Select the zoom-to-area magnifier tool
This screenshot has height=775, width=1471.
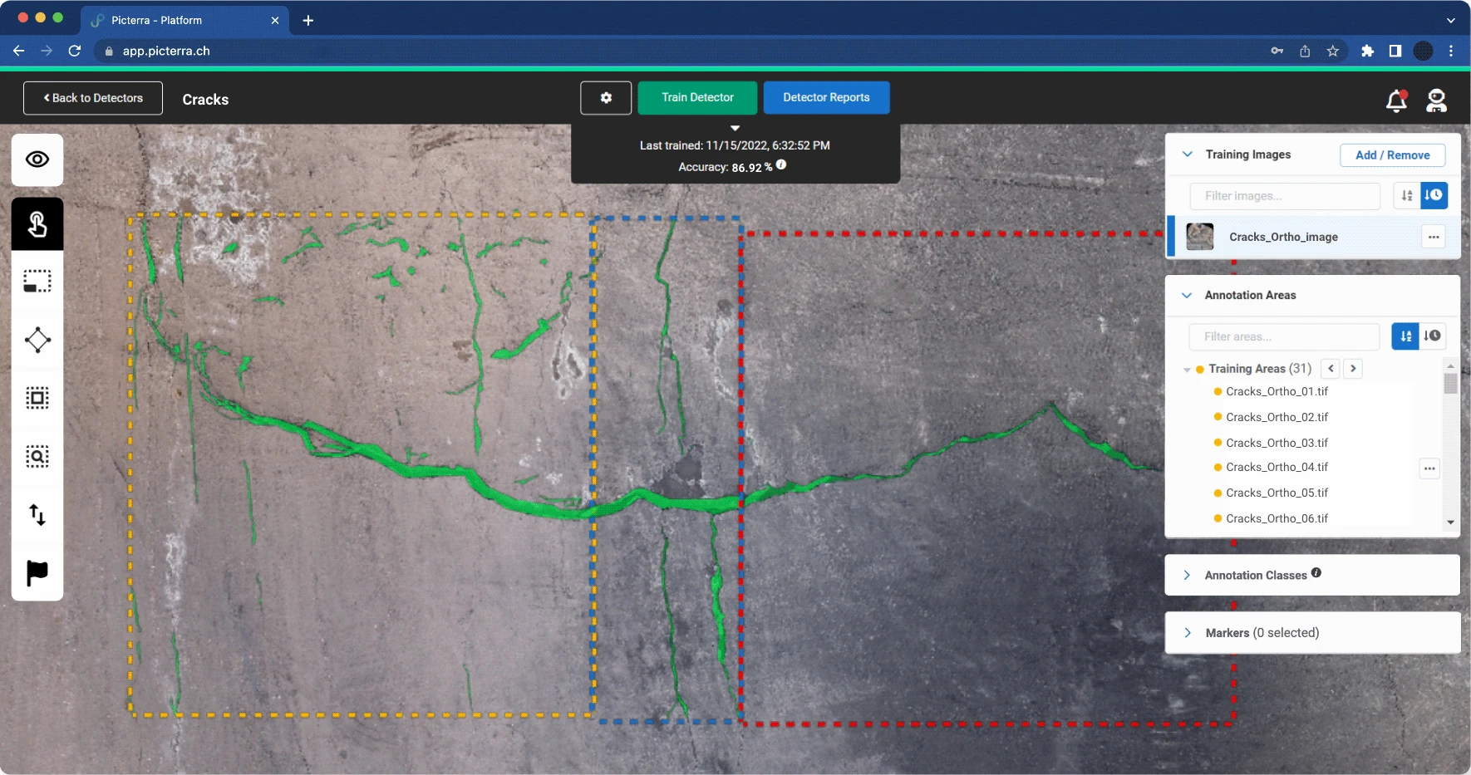37,456
